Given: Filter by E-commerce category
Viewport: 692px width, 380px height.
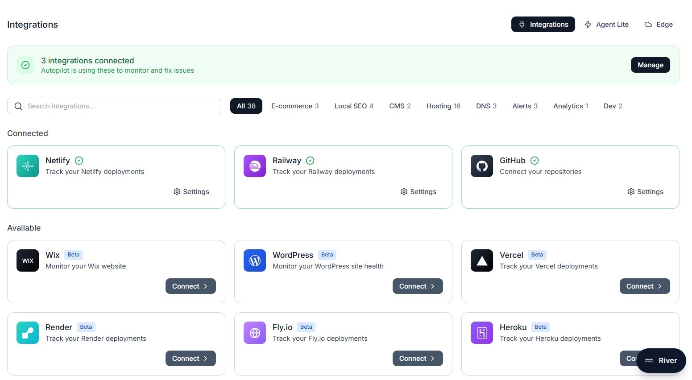Looking at the screenshot, I should pyautogui.click(x=295, y=106).
